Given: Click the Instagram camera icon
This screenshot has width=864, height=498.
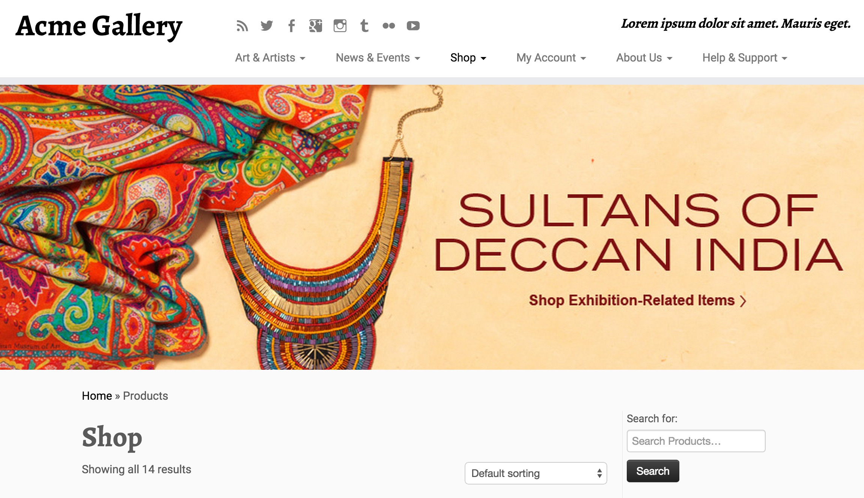Looking at the screenshot, I should point(340,26).
